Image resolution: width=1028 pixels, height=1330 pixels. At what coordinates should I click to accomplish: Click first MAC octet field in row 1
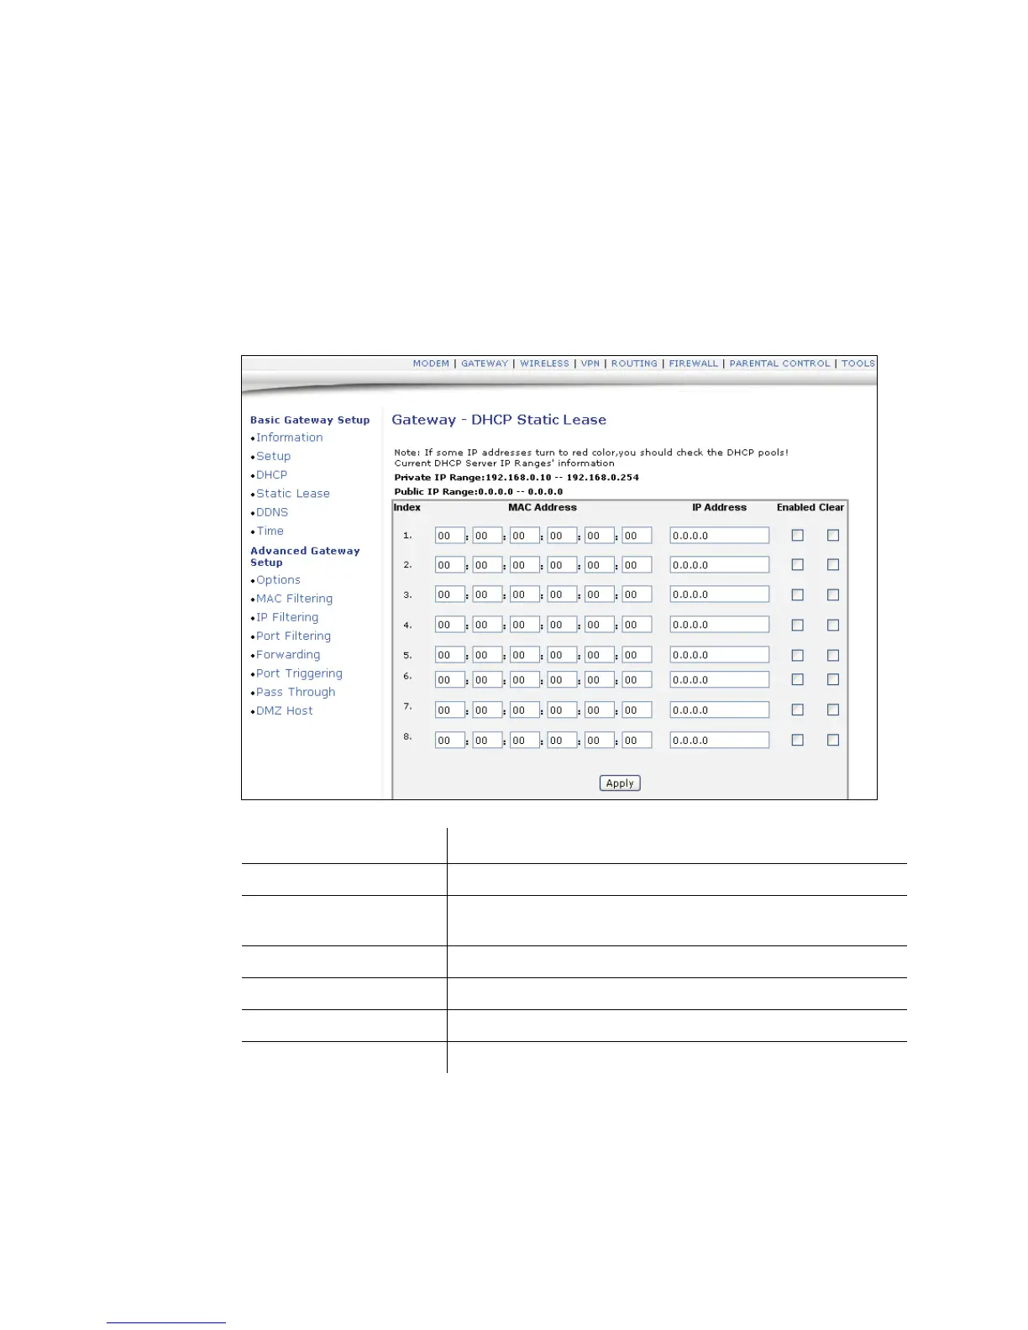click(450, 536)
